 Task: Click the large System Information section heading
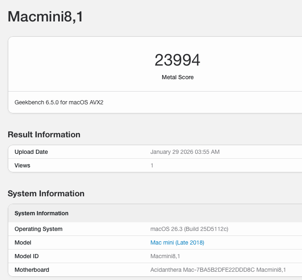click(x=46, y=193)
